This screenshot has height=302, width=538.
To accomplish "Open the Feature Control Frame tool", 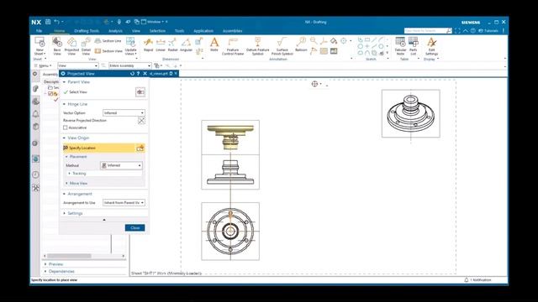I will point(233,46).
